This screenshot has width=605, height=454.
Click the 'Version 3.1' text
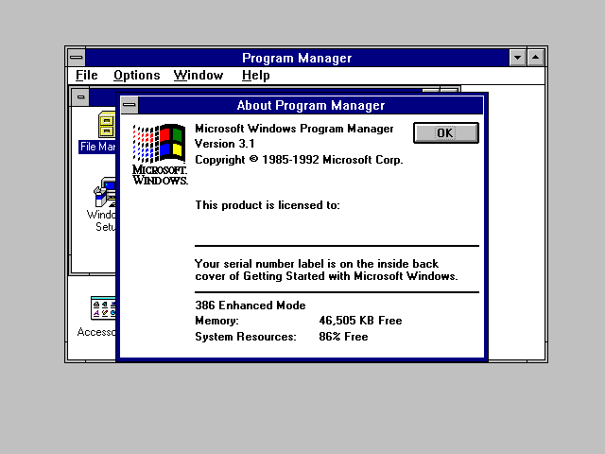pos(225,144)
